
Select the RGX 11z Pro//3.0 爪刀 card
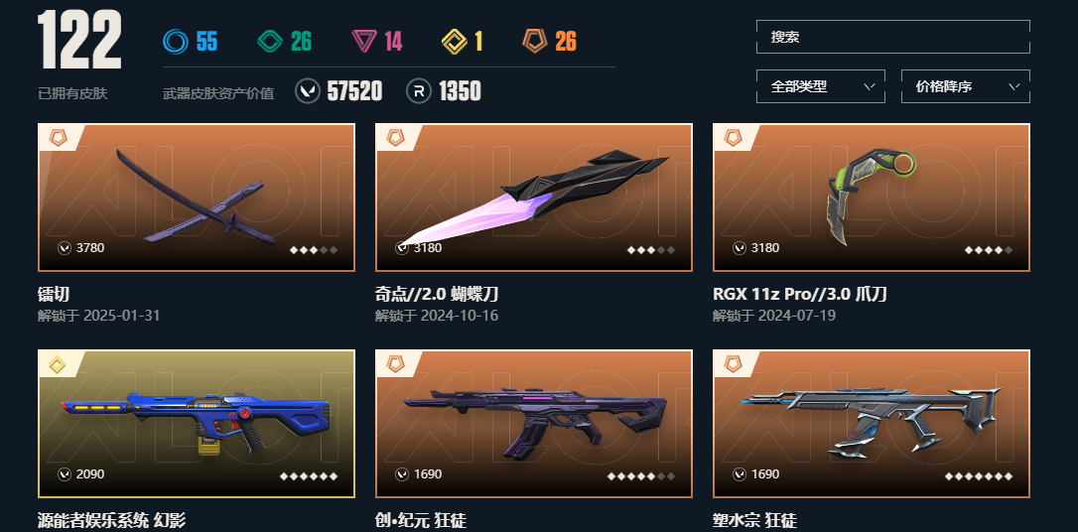pyautogui.click(x=872, y=198)
